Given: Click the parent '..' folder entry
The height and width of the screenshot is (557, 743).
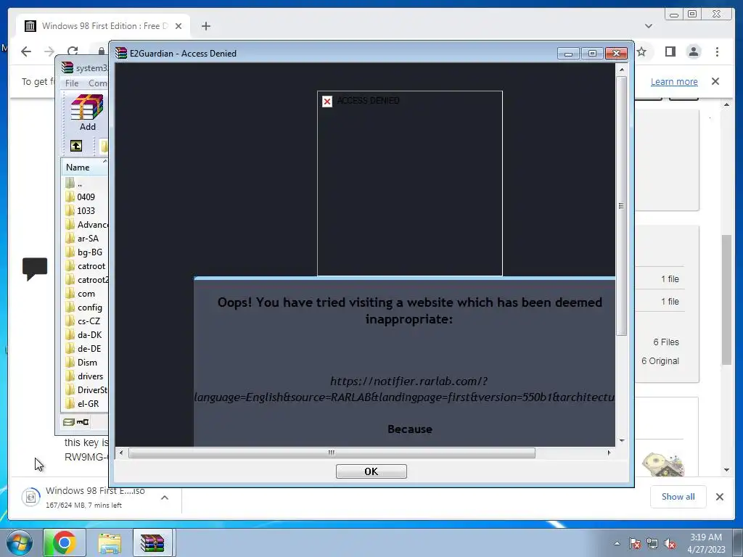Looking at the screenshot, I should [x=80, y=183].
